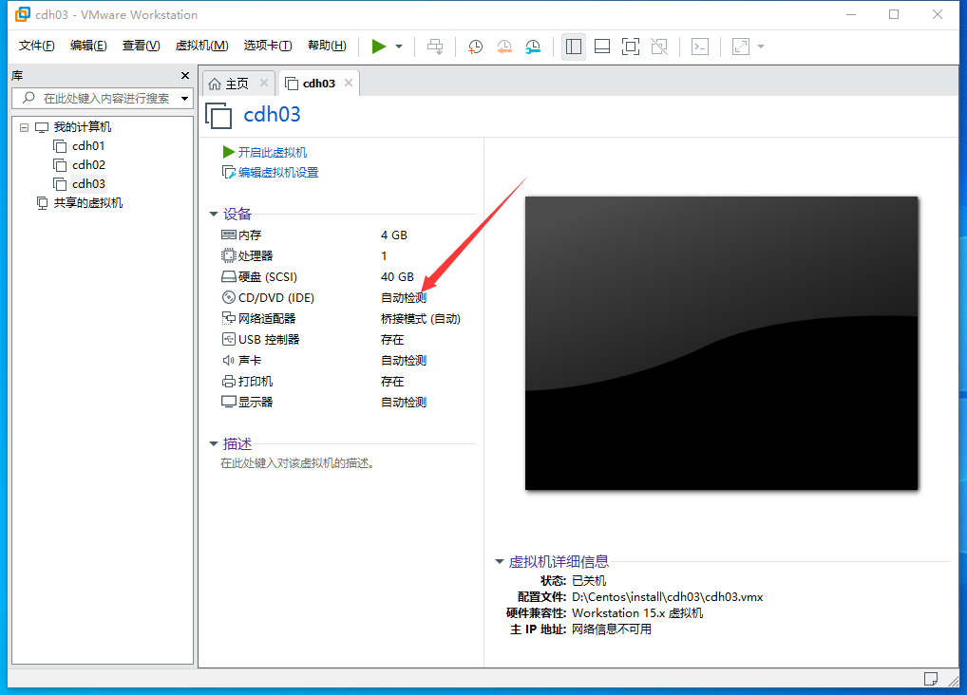The height and width of the screenshot is (695, 967).
Task: Collapse the 我的计算机 tree node
Action: pos(24,127)
